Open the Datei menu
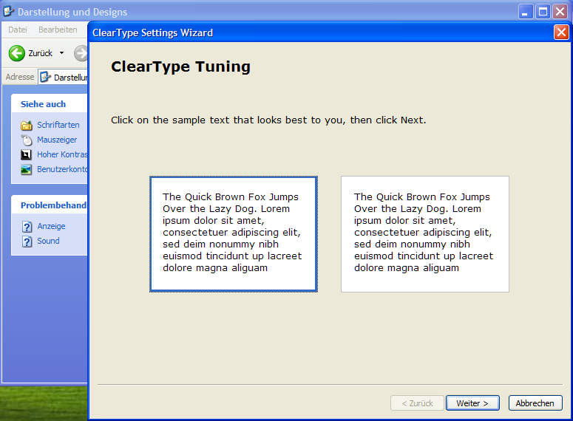 pos(18,30)
